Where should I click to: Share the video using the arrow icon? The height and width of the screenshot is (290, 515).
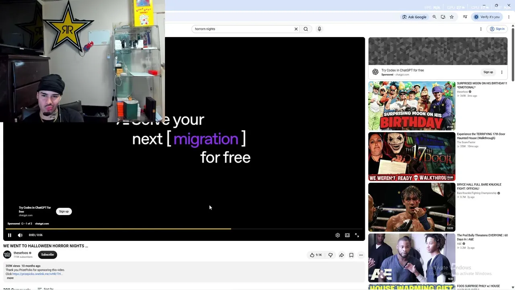click(x=342, y=255)
